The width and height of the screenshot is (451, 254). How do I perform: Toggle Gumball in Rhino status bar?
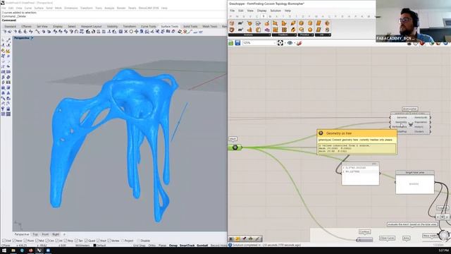coord(202,246)
